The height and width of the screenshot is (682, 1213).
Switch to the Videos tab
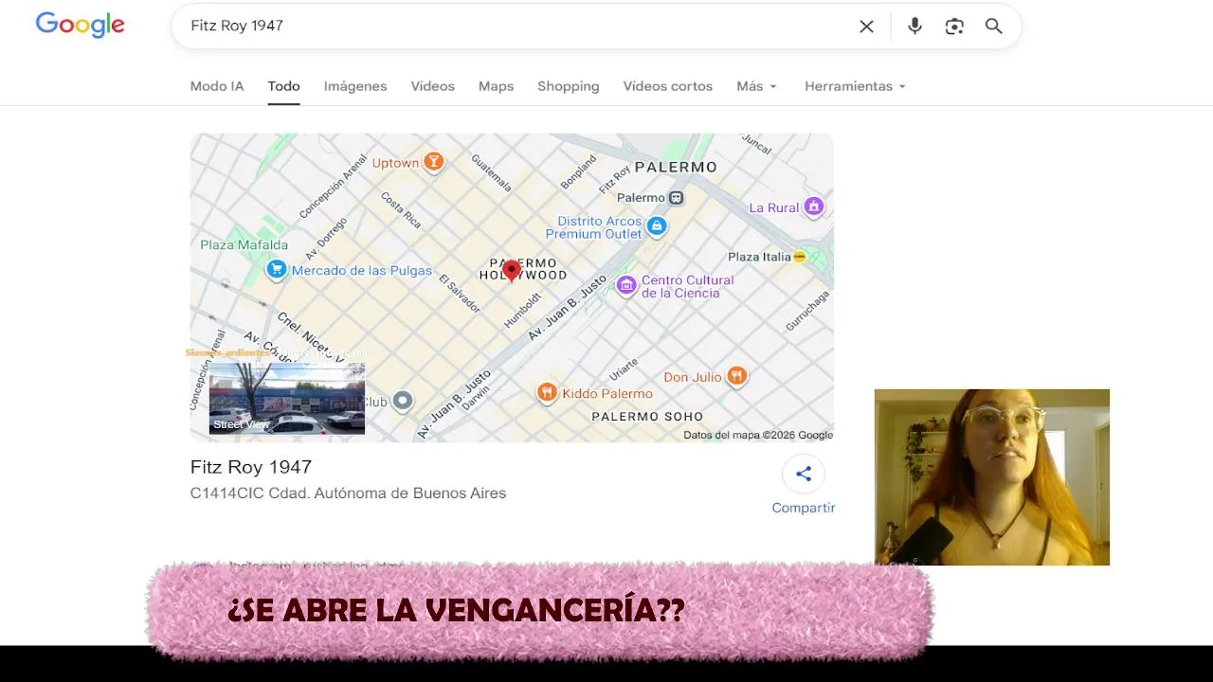click(x=433, y=86)
